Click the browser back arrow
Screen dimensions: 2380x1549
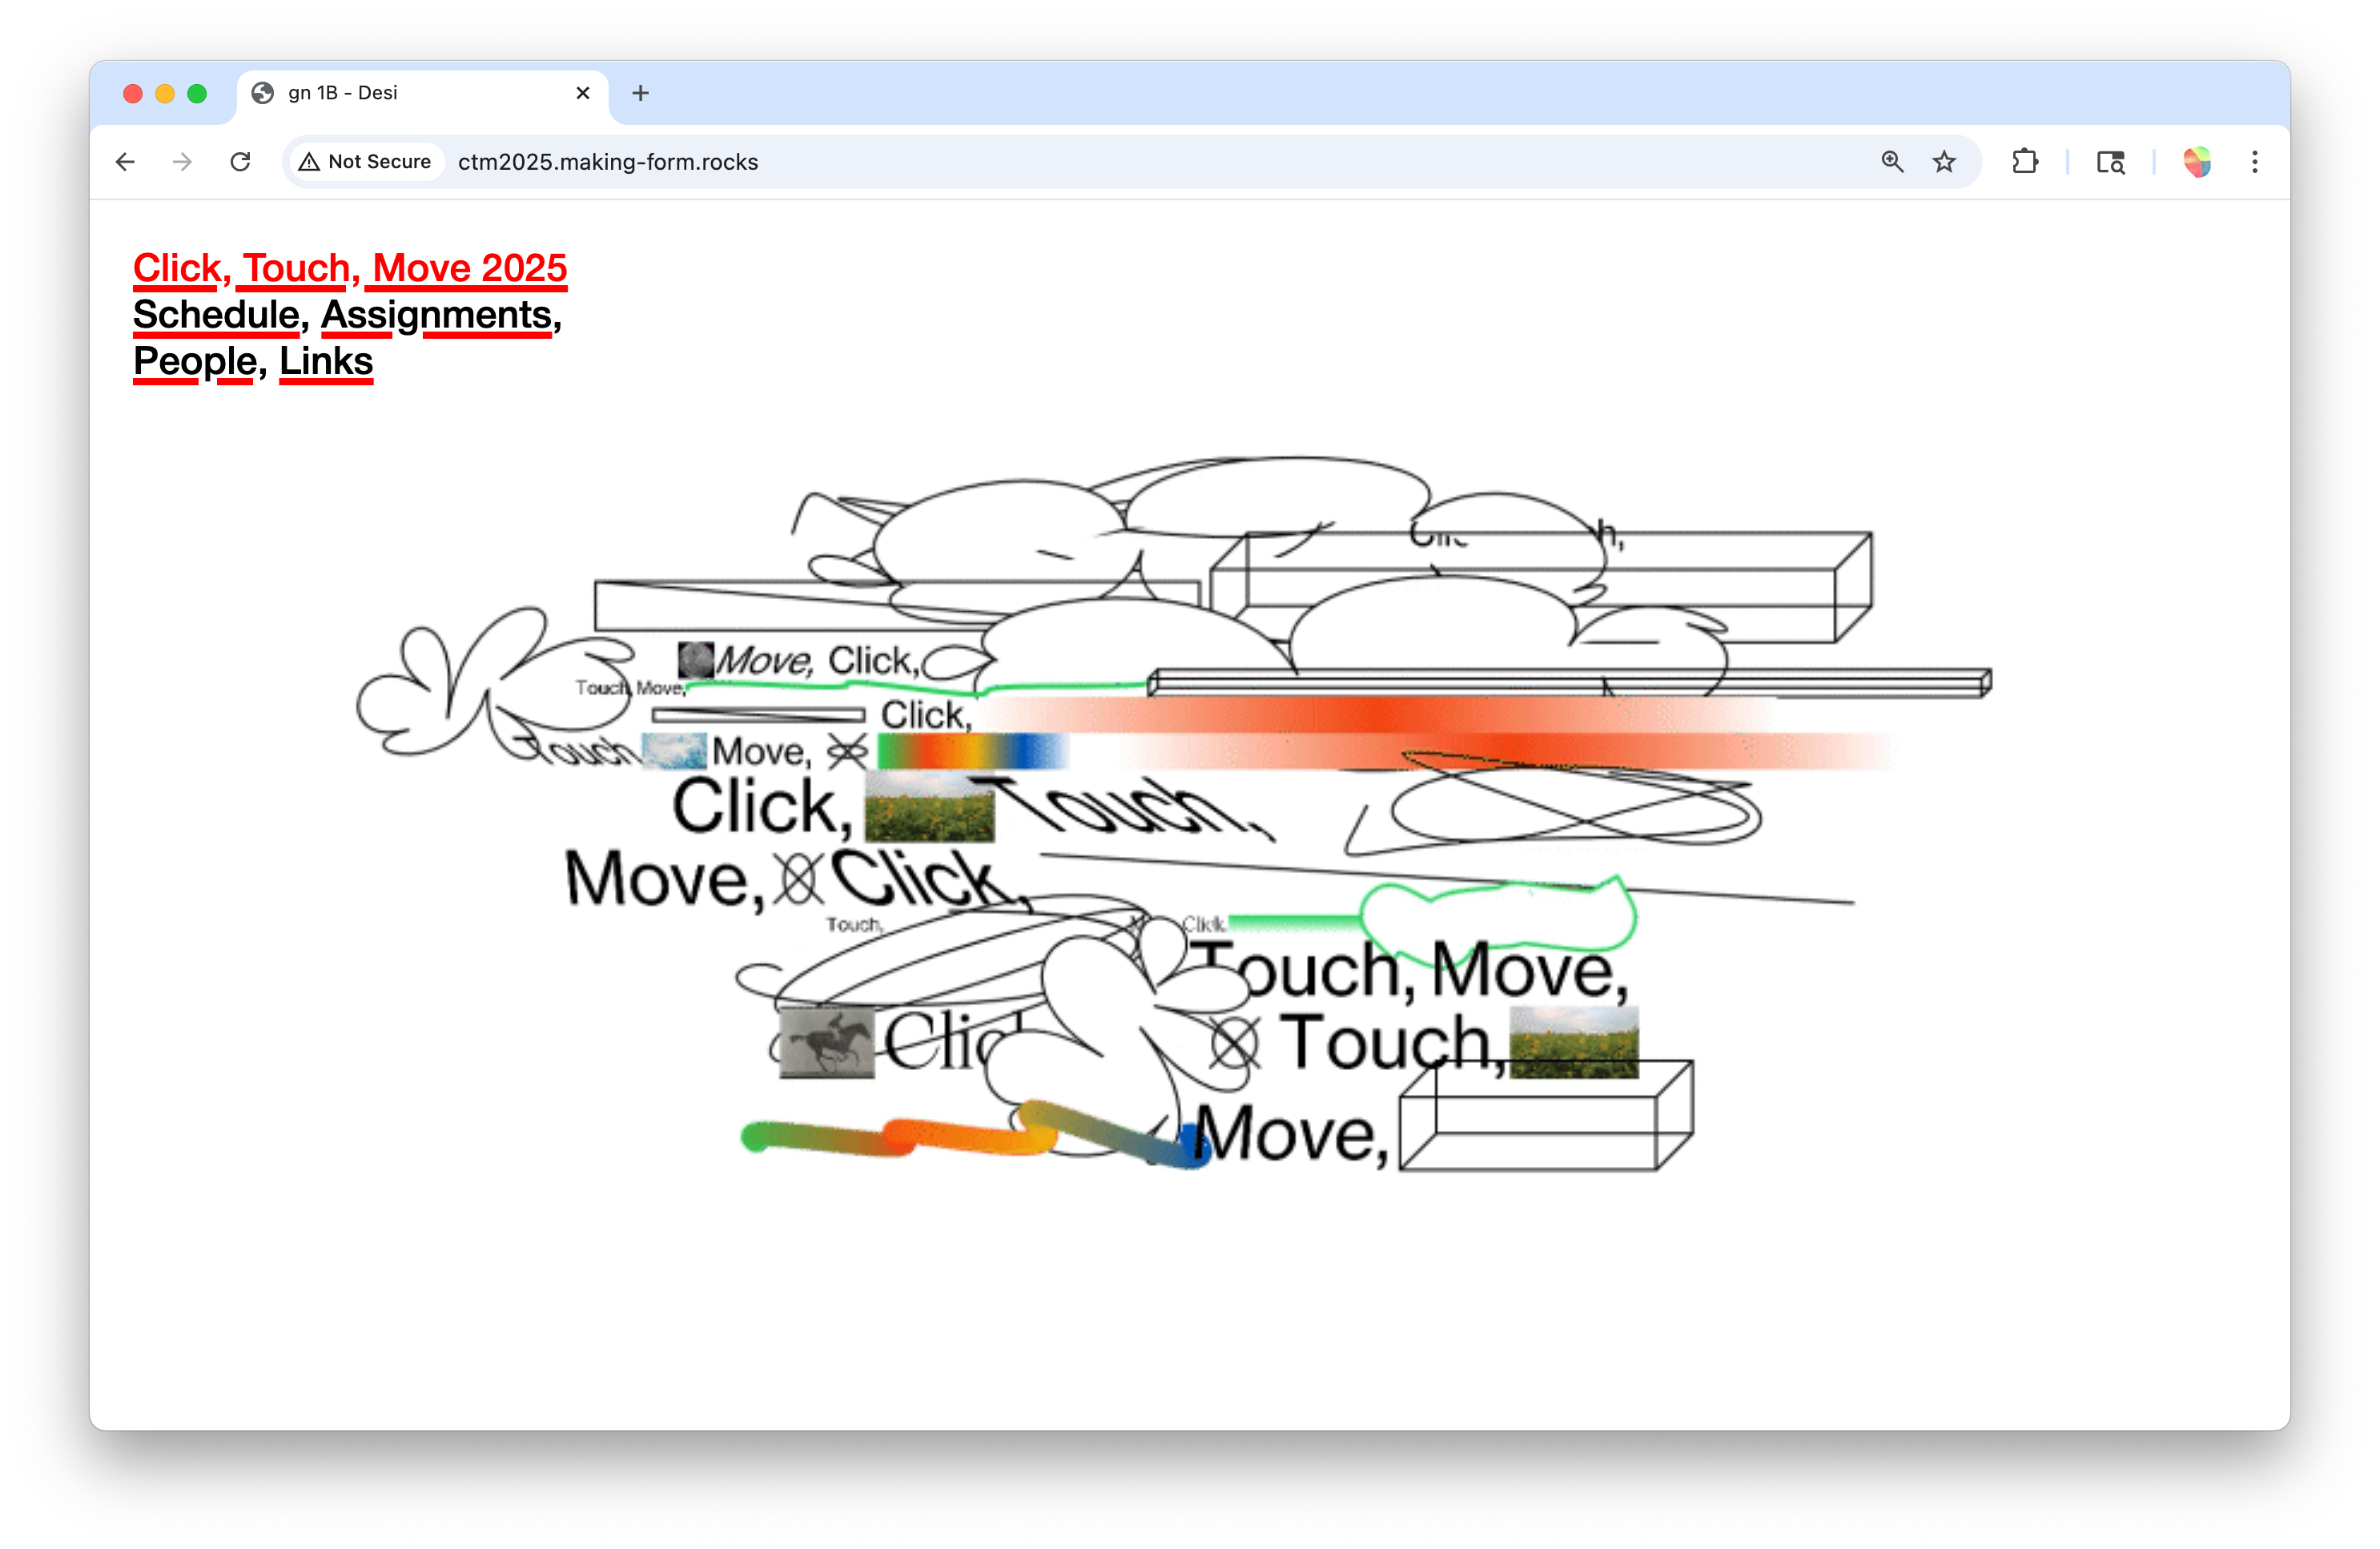125,162
